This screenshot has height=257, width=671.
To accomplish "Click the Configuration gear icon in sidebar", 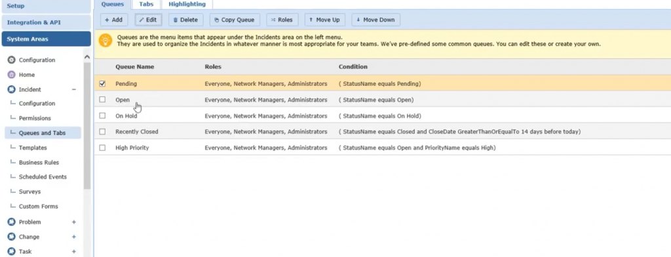I will [x=12, y=60].
